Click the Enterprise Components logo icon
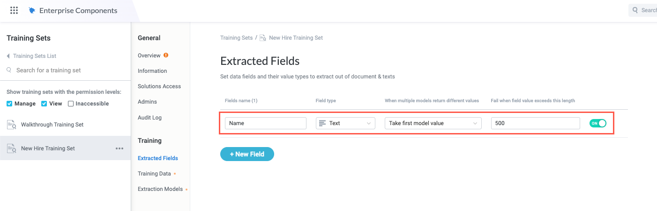This screenshot has height=211, width=657. click(x=32, y=10)
